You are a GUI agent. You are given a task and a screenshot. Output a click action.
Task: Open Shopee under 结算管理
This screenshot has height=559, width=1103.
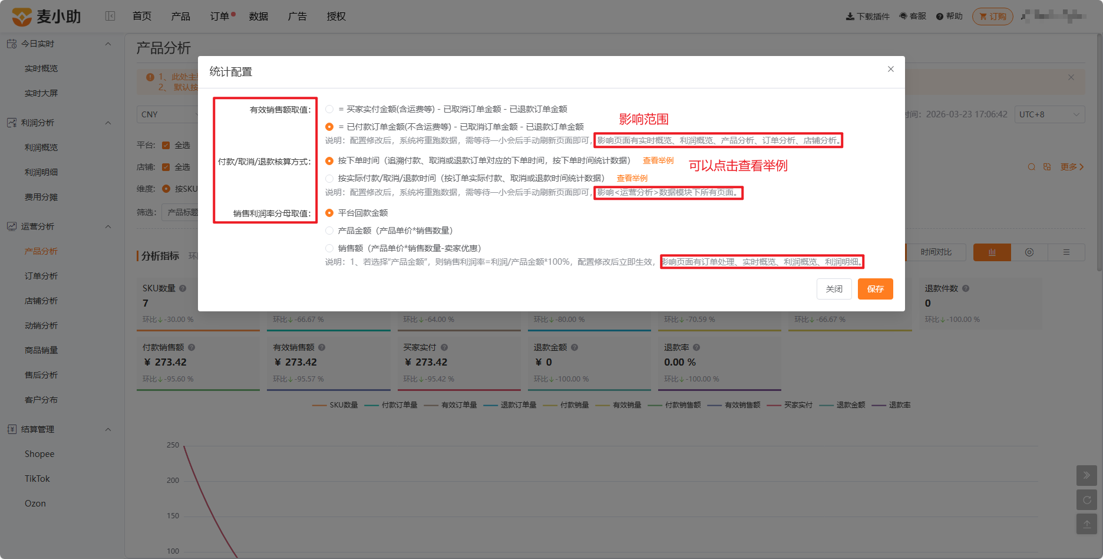pos(39,454)
